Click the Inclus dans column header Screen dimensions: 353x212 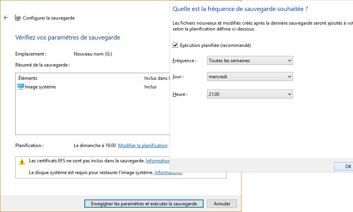(x=156, y=78)
